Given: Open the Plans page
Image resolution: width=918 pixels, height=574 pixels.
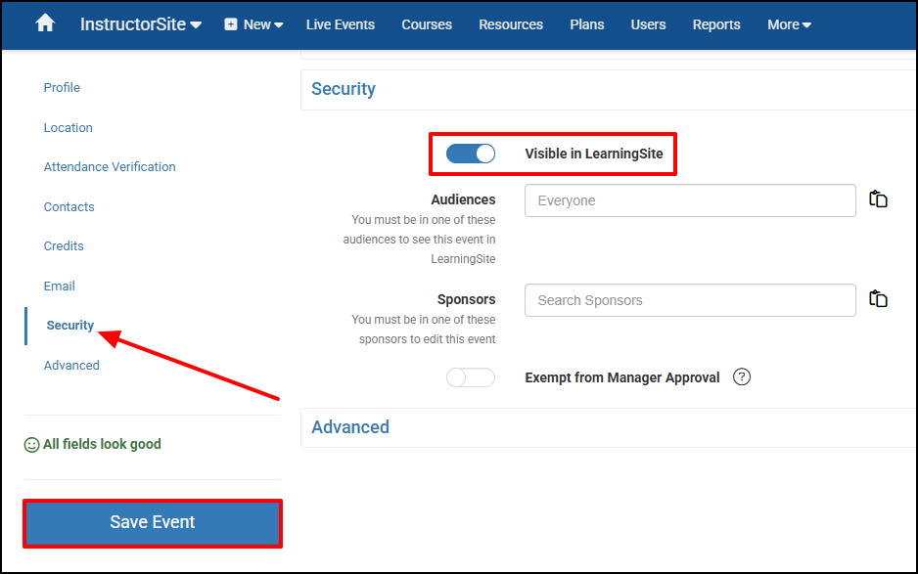Looking at the screenshot, I should 586,24.
